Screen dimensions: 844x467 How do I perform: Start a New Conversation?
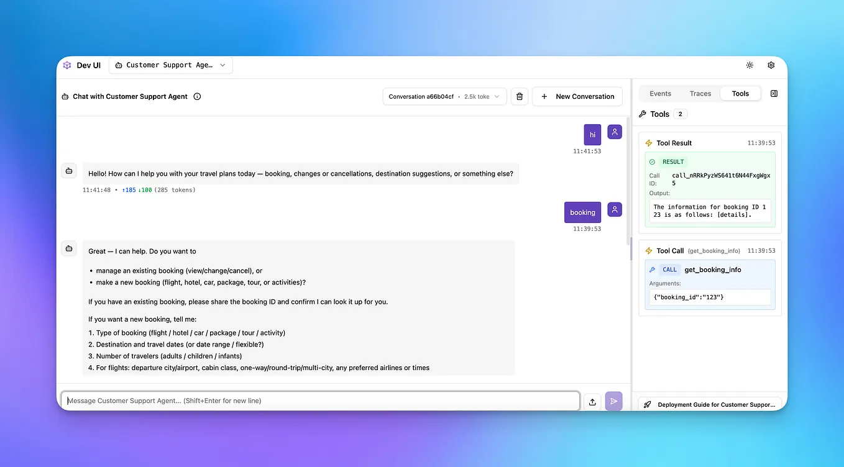click(577, 96)
